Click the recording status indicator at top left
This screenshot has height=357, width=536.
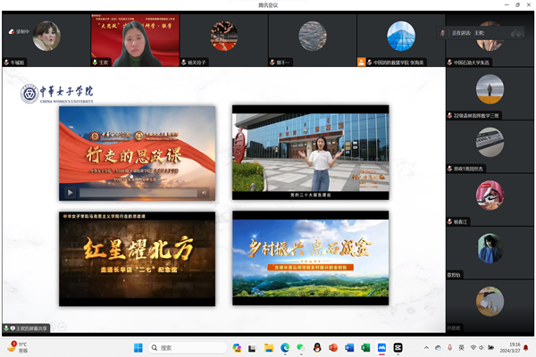coord(20,30)
